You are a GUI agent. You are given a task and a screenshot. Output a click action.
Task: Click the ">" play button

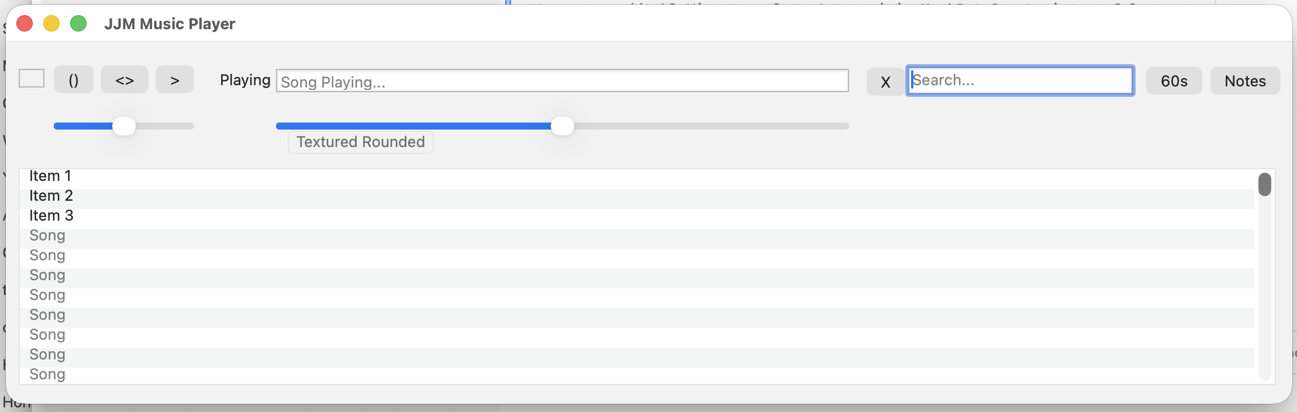pos(175,80)
